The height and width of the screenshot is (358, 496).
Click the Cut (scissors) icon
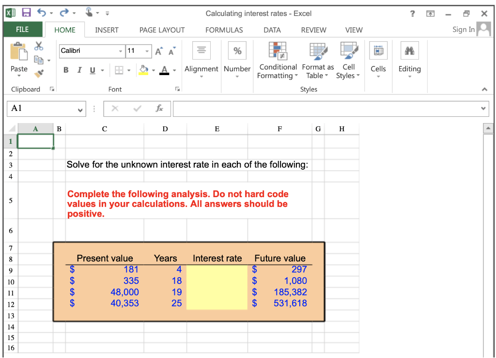[39, 47]
